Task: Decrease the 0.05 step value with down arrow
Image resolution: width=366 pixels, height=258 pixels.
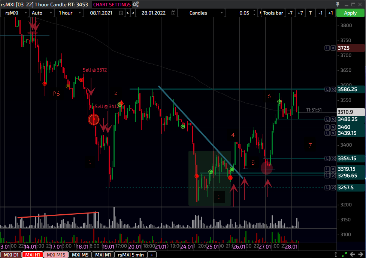Action: (x=254, y=15)
